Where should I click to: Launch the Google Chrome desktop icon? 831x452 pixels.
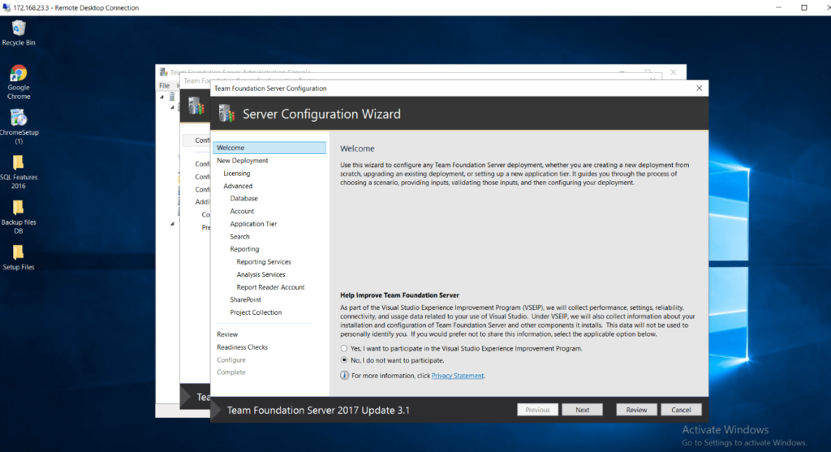tap(19, 82)
